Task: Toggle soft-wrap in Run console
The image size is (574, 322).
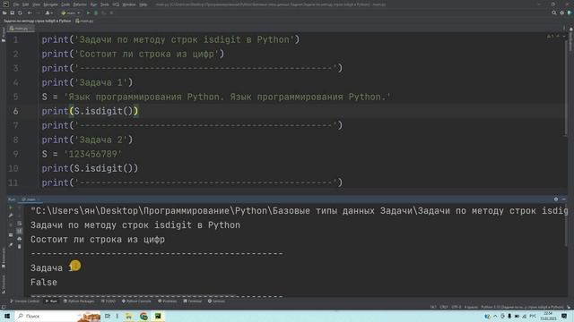Action: (20, 224)
